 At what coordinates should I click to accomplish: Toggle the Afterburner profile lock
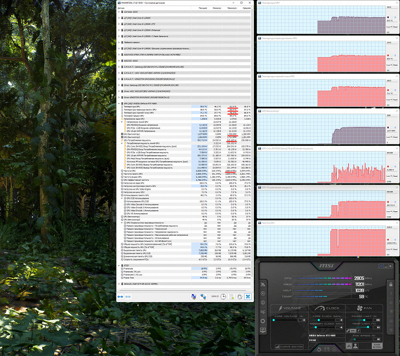point(391,284)
